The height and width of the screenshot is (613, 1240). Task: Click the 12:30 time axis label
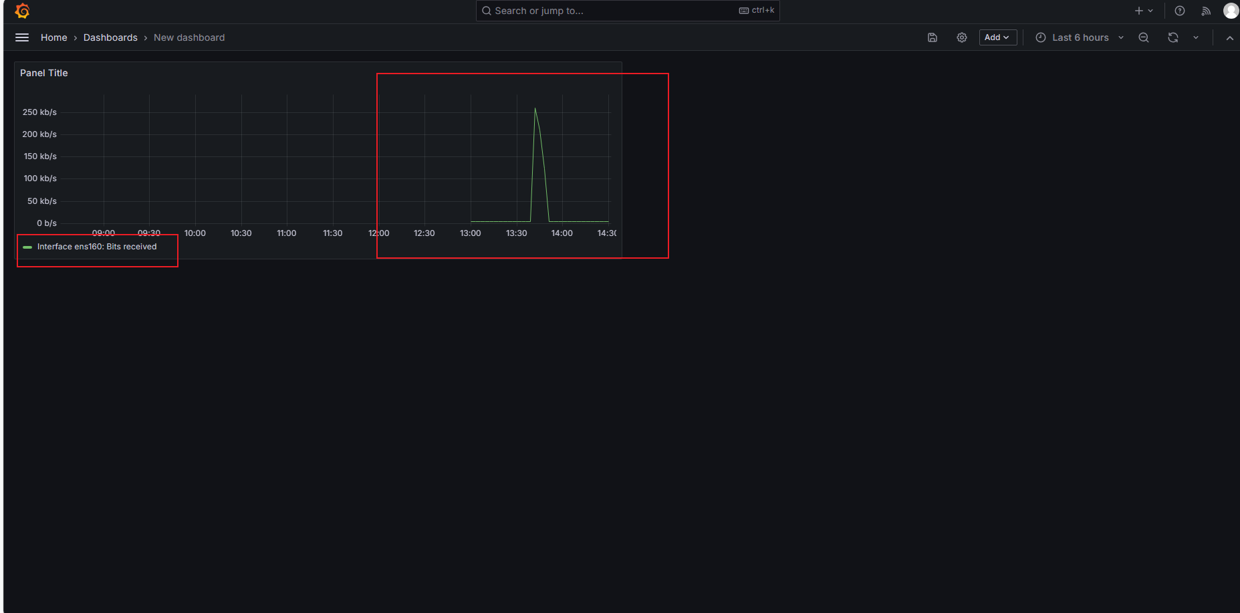click(x=424, y=233)
